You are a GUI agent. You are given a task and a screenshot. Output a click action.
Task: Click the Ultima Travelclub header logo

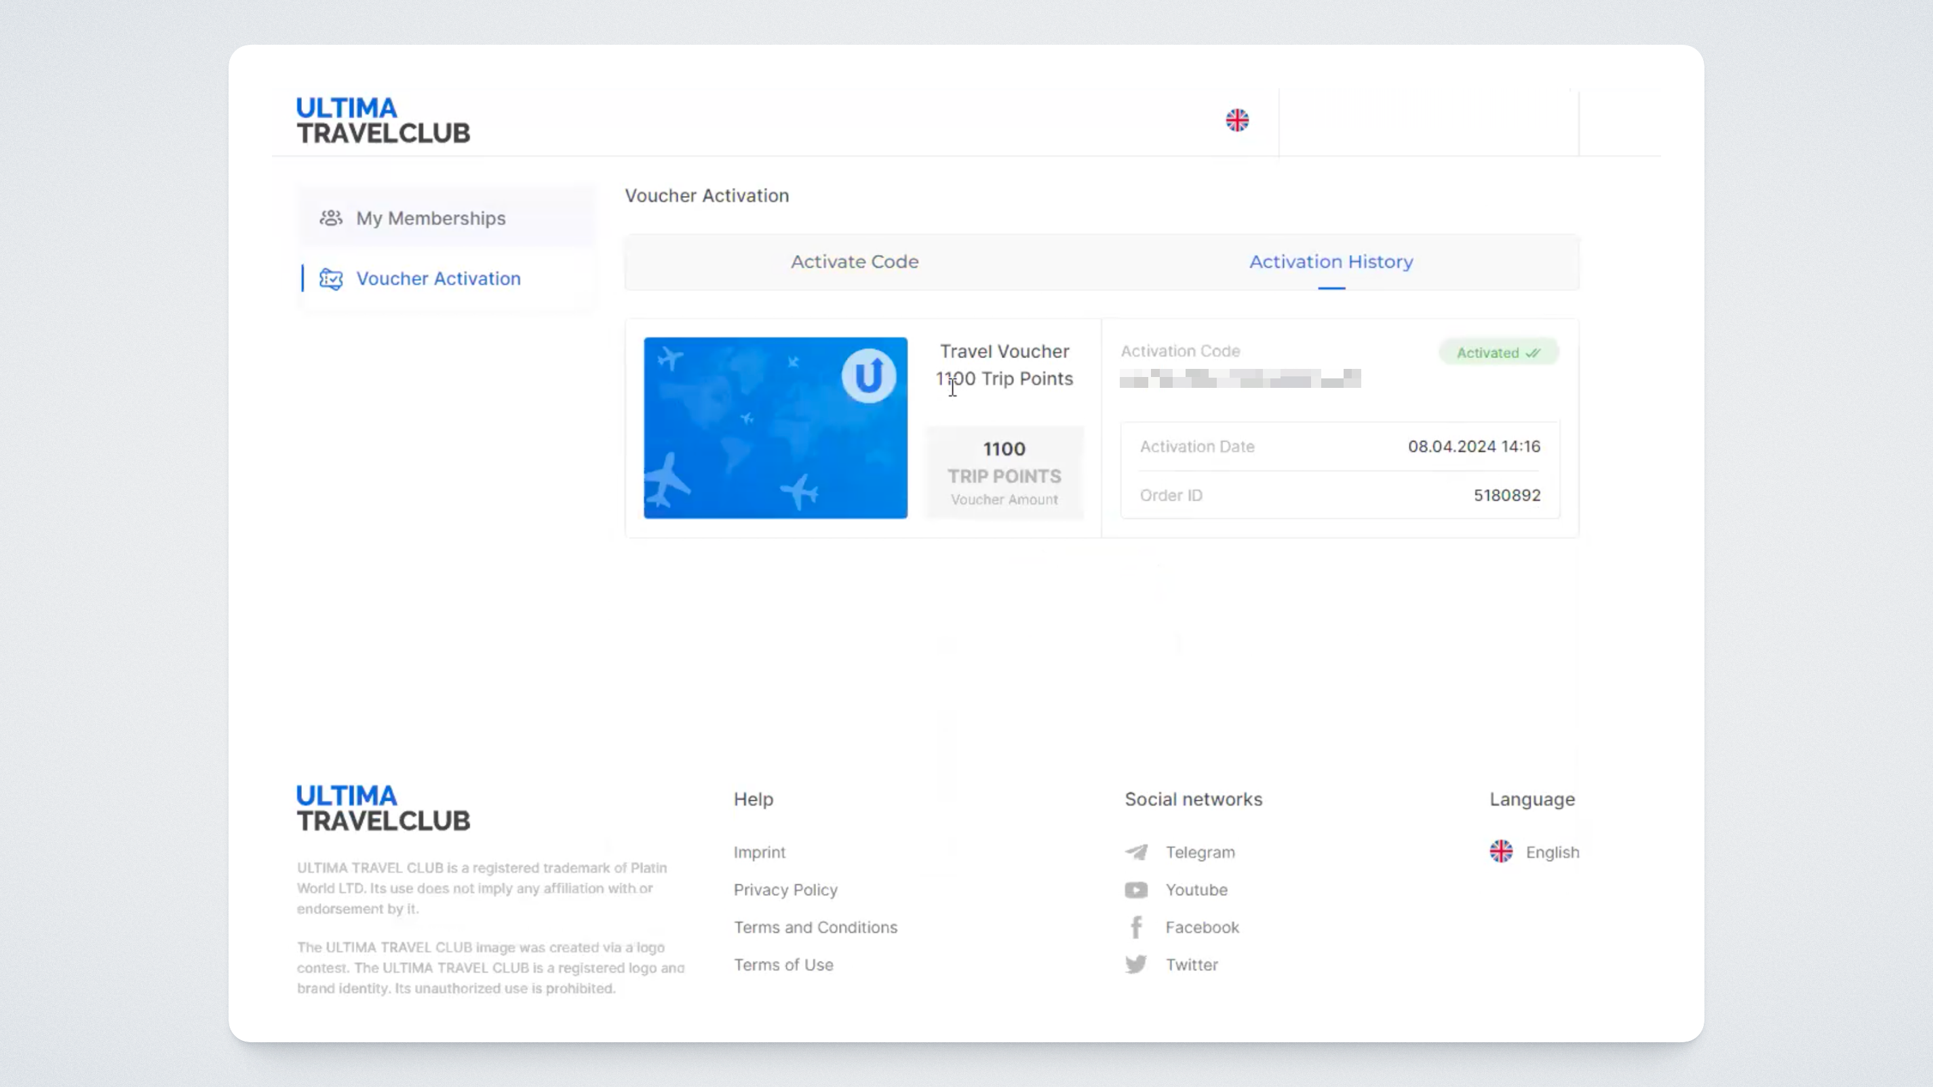click(383, 120)
